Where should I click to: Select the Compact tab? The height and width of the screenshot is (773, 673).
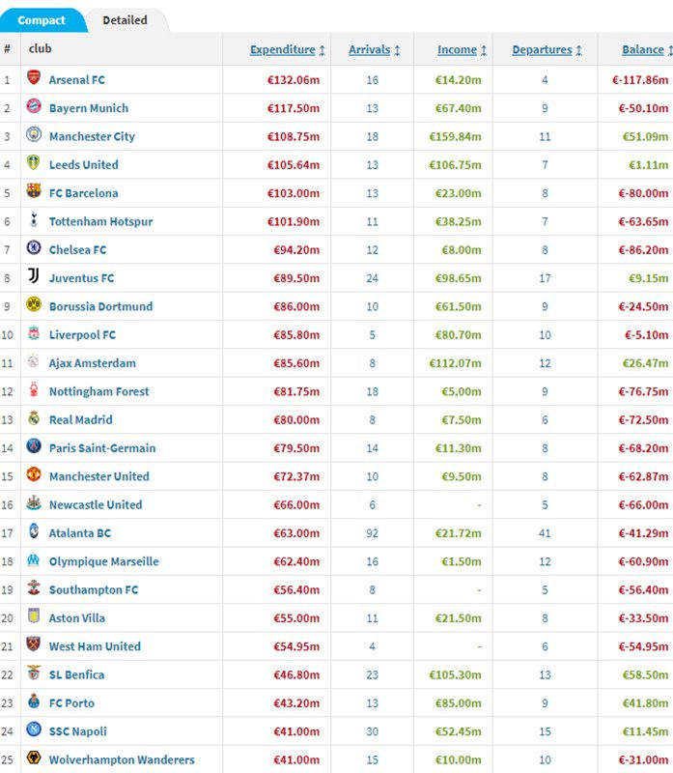click(42, 20)
